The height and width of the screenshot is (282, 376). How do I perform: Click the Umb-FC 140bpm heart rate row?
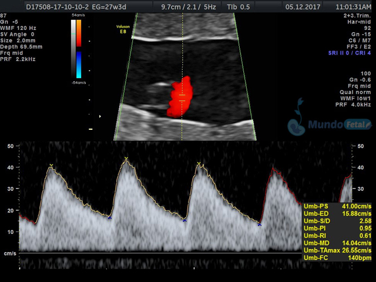[337, 257]
